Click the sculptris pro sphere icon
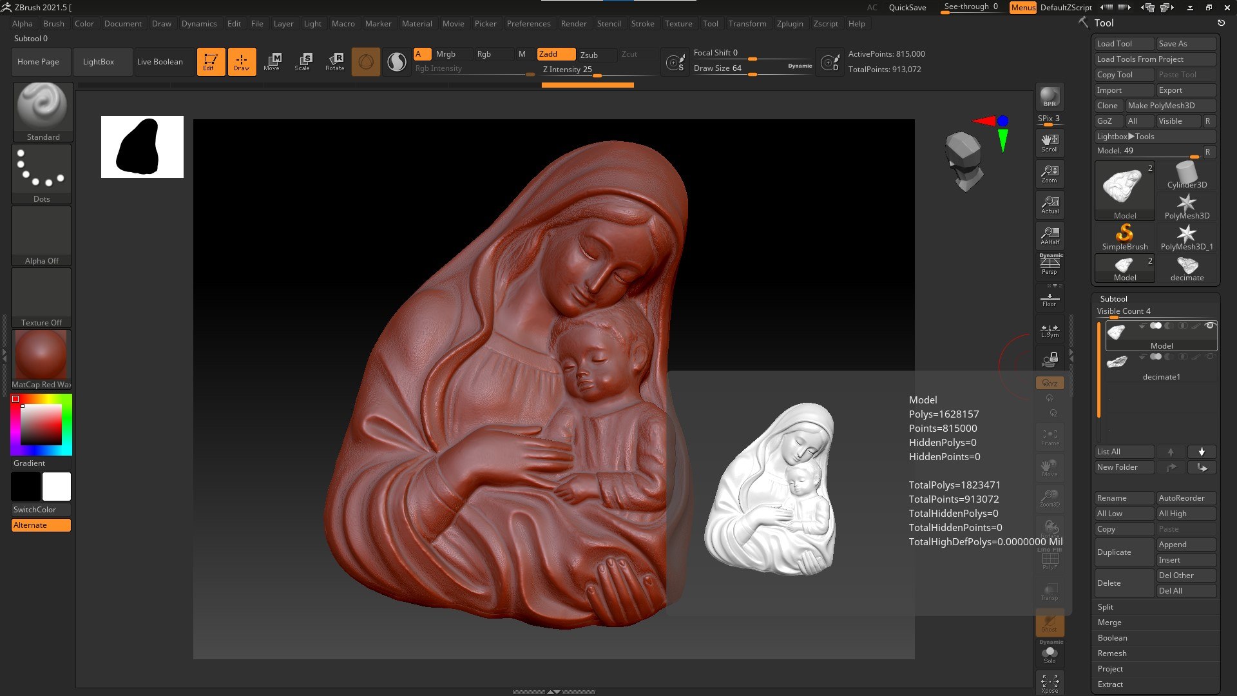This screenshot has width=1237, height=696. (365, 62)
